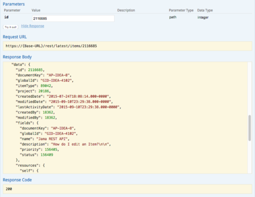Click the "data": { line

click(x=21, y=64)
